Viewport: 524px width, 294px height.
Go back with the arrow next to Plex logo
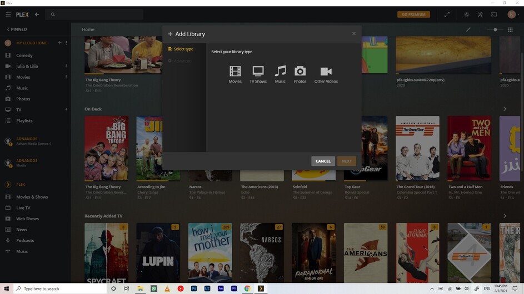37,14
